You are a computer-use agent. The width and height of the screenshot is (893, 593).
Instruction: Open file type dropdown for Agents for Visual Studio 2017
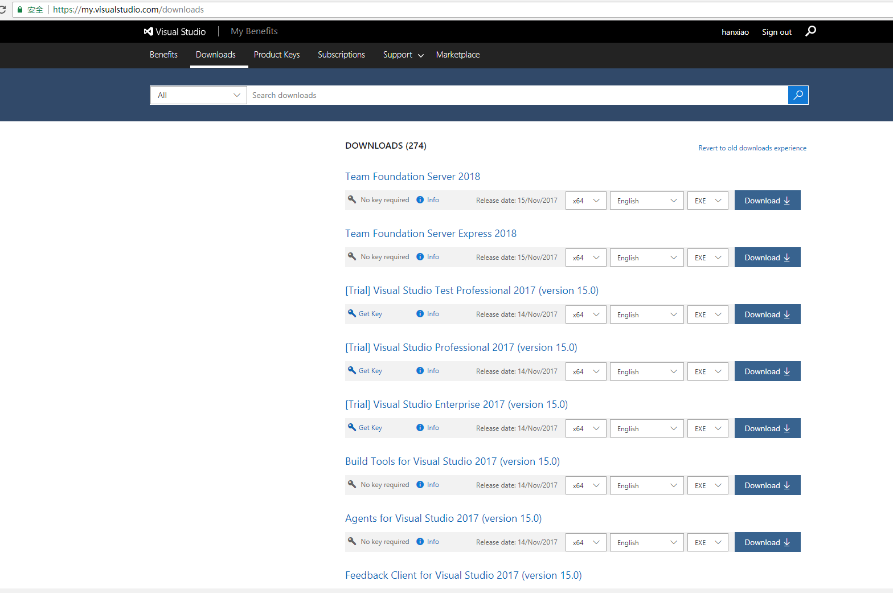(x=708, y=542)
